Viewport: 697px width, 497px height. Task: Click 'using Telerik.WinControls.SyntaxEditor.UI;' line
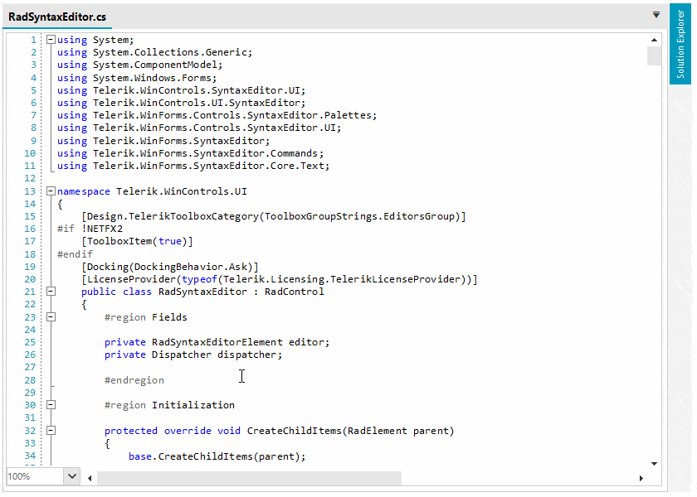(x=182, y=90)
